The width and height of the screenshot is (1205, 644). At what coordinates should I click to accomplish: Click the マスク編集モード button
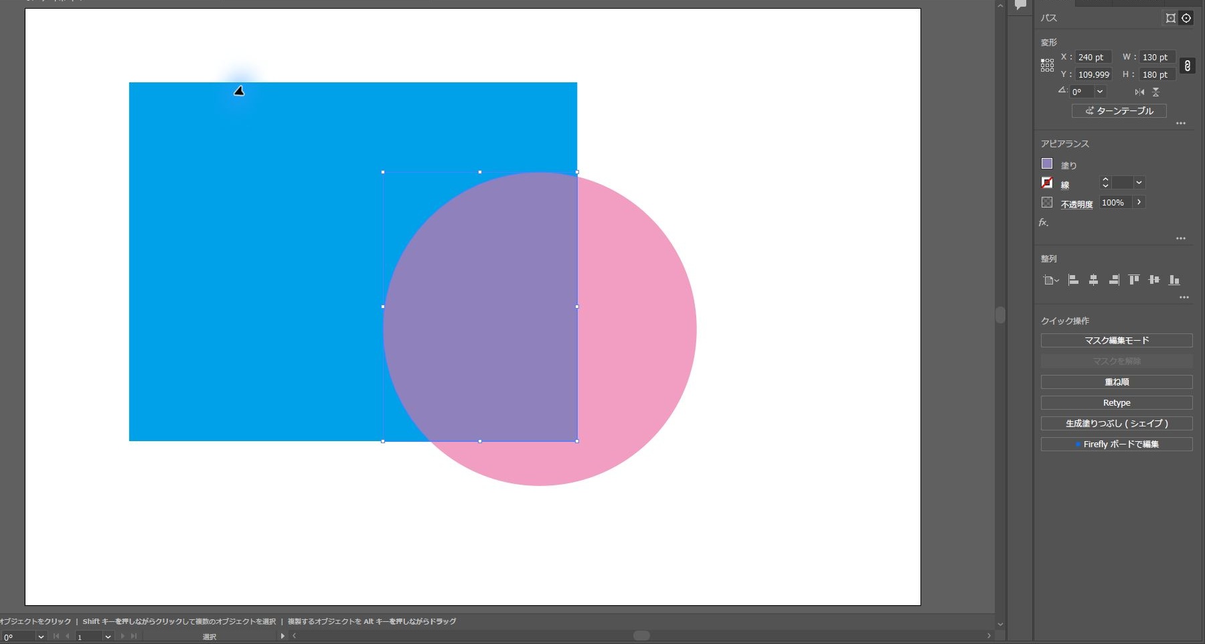[1117, 341]
